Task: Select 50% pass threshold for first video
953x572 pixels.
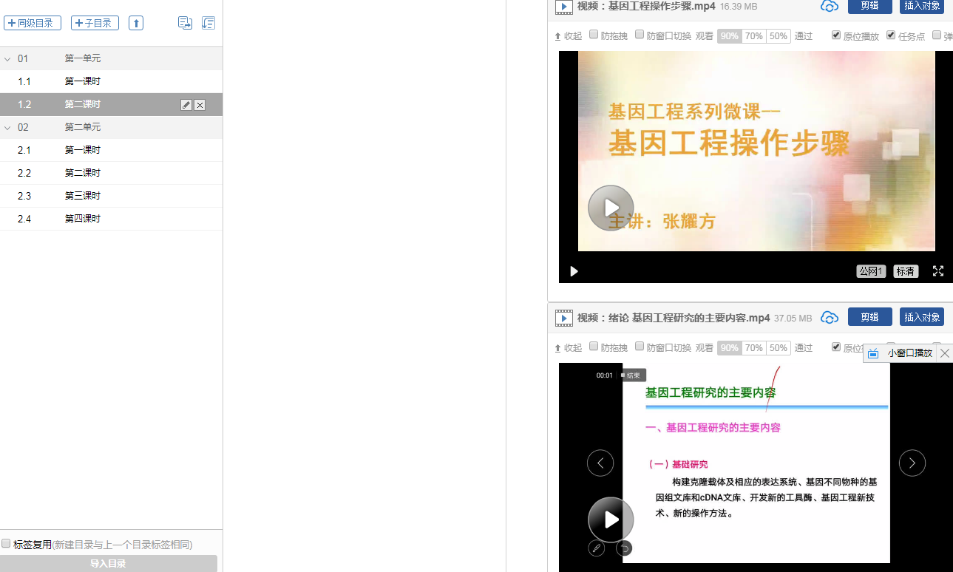Action: [x=779, y=36]
